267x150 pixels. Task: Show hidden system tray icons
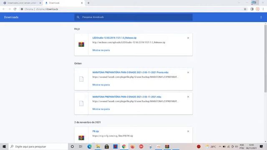(x=220, y=146)
